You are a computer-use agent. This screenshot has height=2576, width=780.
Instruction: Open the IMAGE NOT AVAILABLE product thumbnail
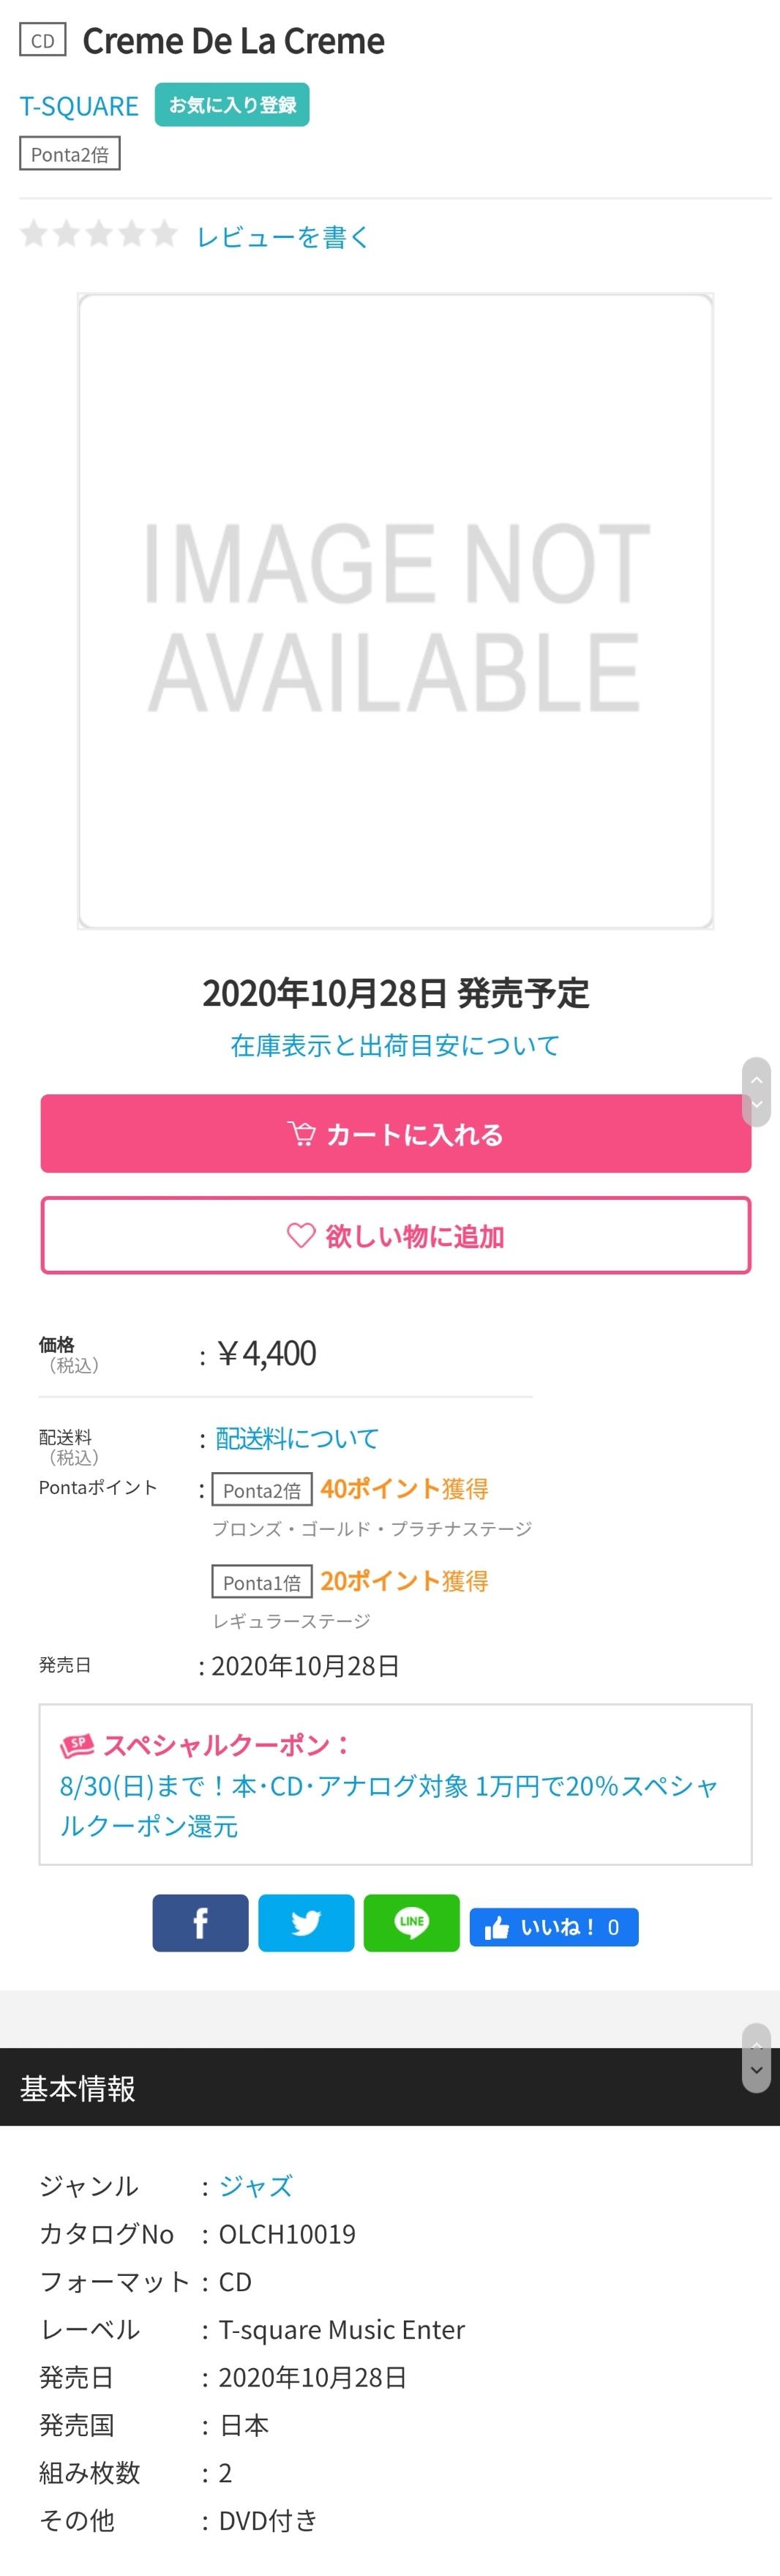click(396, 611)
